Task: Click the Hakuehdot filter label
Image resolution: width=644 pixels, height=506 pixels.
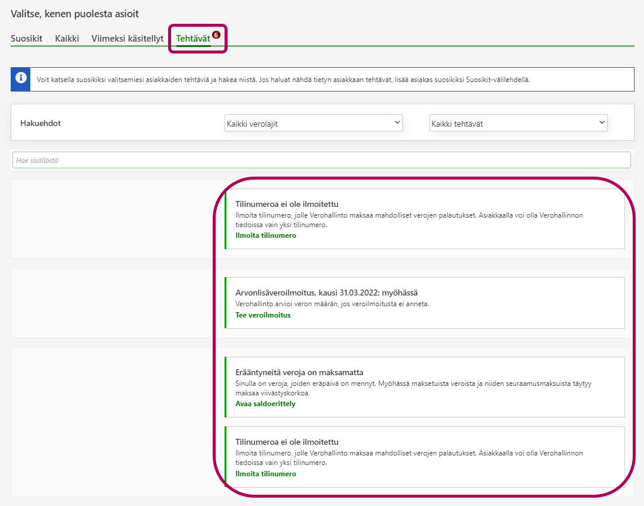Action: [40, 123]
